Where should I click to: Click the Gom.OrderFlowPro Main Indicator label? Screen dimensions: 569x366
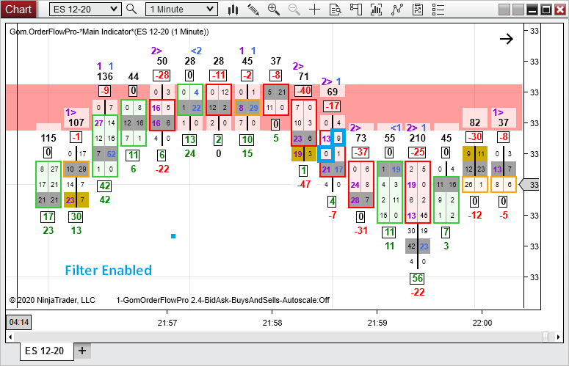(x=109, y=32)
